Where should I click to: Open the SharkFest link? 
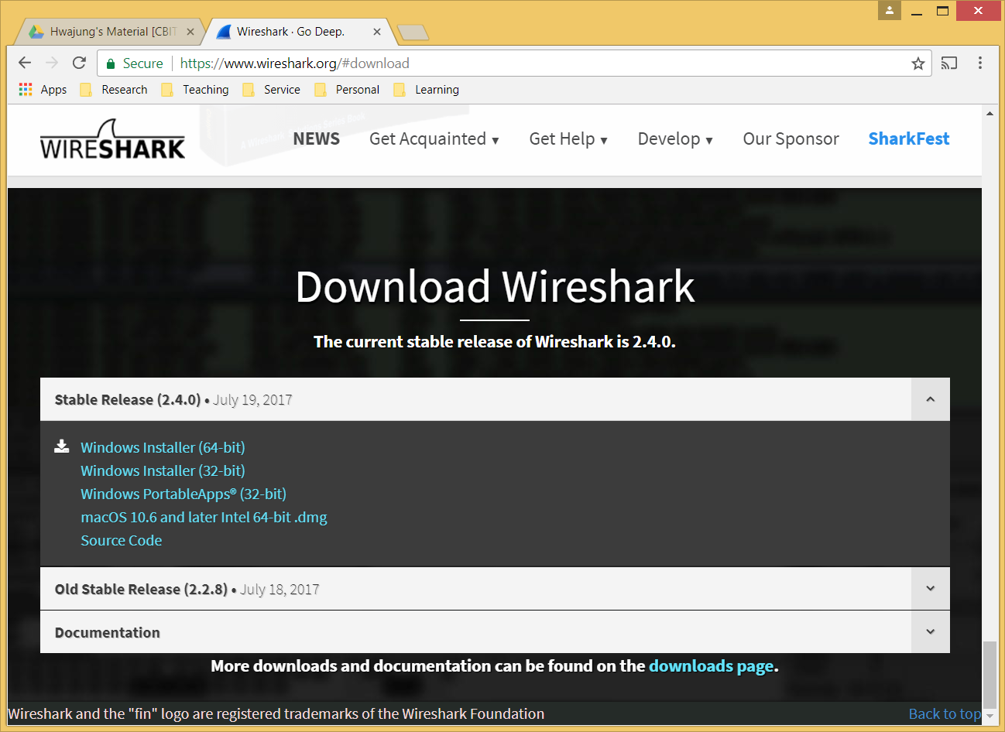point(908,139)
